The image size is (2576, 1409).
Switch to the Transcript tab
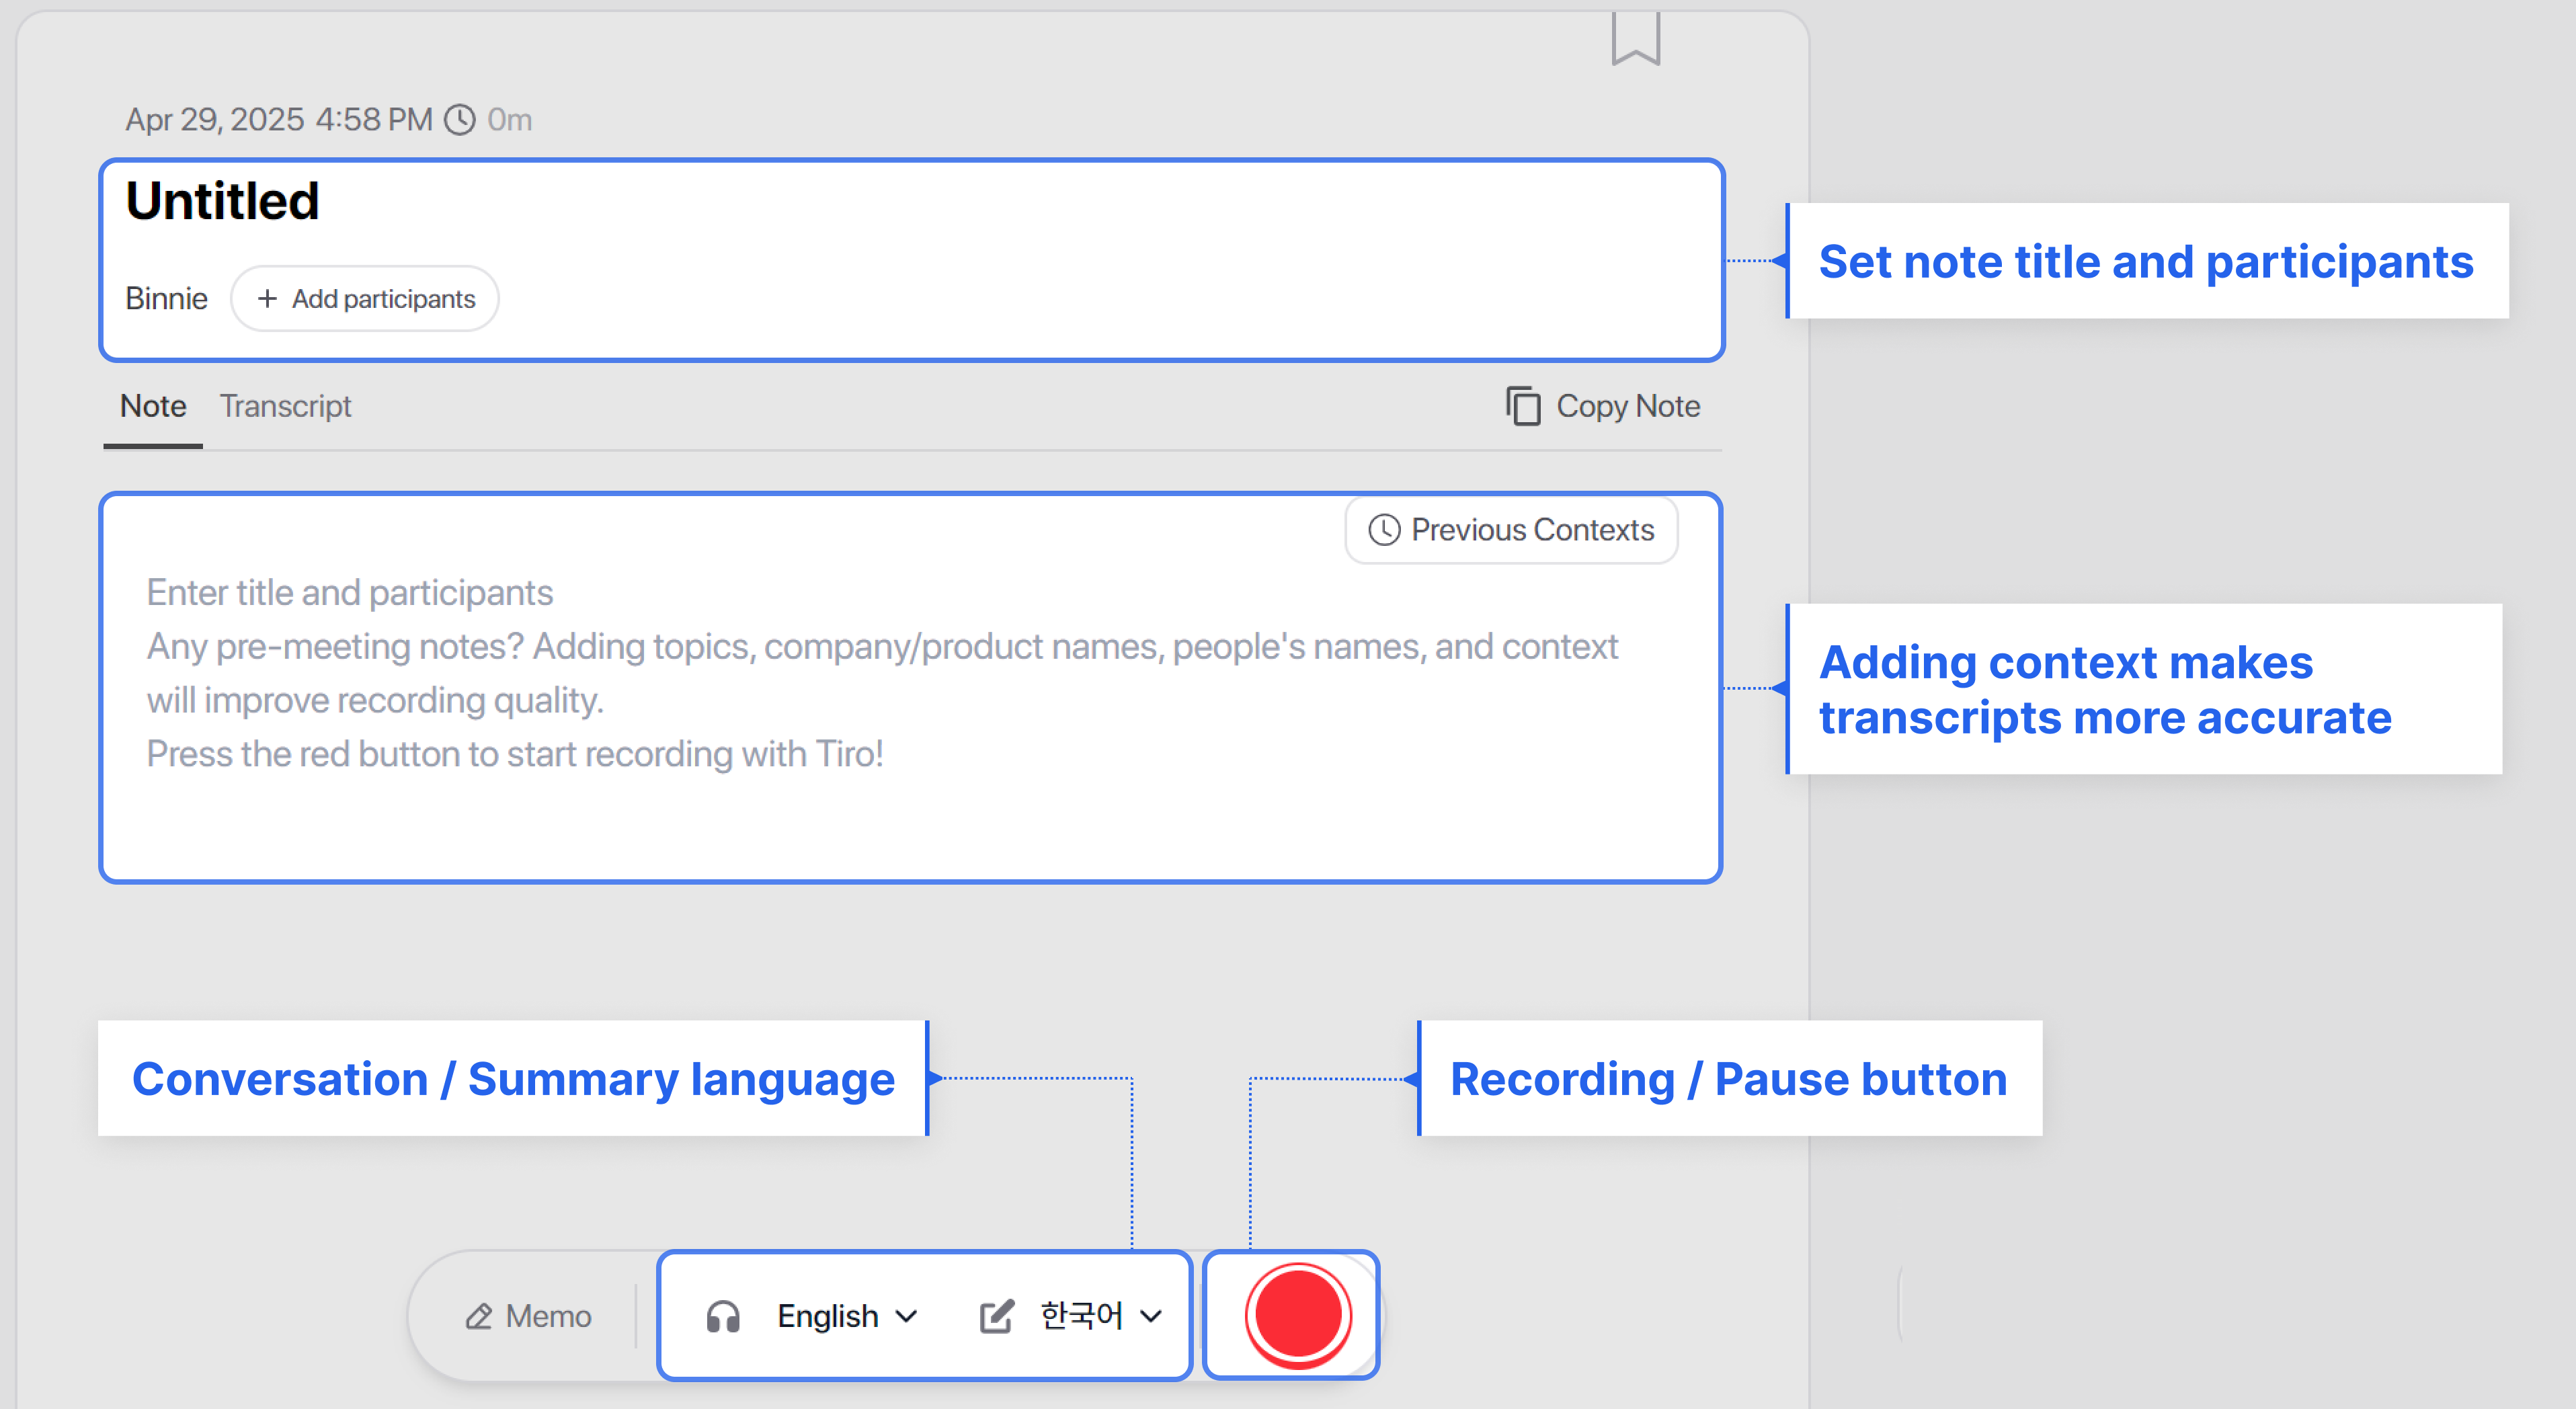pos(285,406)
